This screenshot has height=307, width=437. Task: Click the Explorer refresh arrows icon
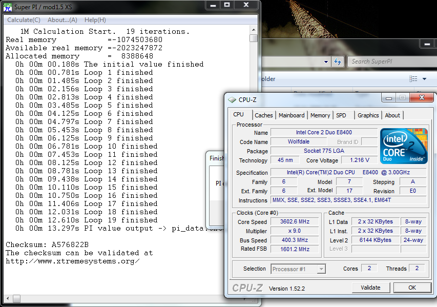tap(338, 62)
